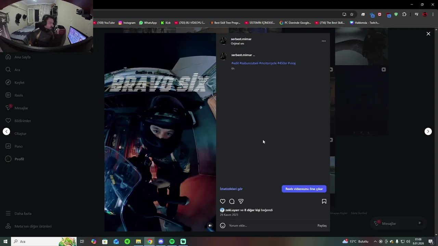Screen dimensions: 438x246
Task: Open the Windows notification center
Action: 431,242
